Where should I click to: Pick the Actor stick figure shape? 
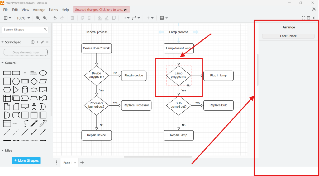pyautogui.click(x=34, y=107)
